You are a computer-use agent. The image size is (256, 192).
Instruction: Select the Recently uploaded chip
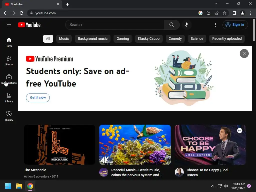(227, 38)
